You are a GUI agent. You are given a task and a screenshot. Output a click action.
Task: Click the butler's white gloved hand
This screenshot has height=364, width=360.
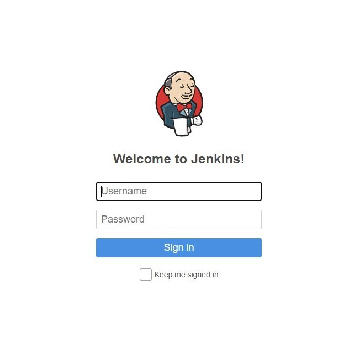(x=197, y=120)
